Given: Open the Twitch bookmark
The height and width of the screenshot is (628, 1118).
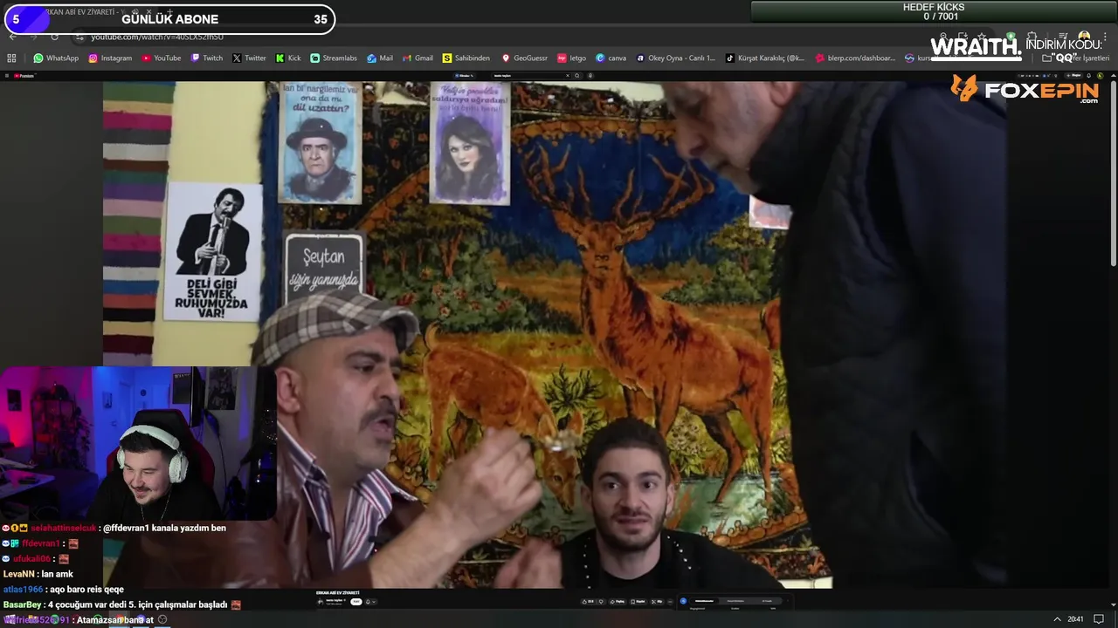Looking at the screenshot, I should [206, 58].
